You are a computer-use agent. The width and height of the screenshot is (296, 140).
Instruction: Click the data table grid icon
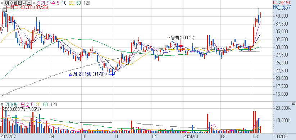coord(4,9)
